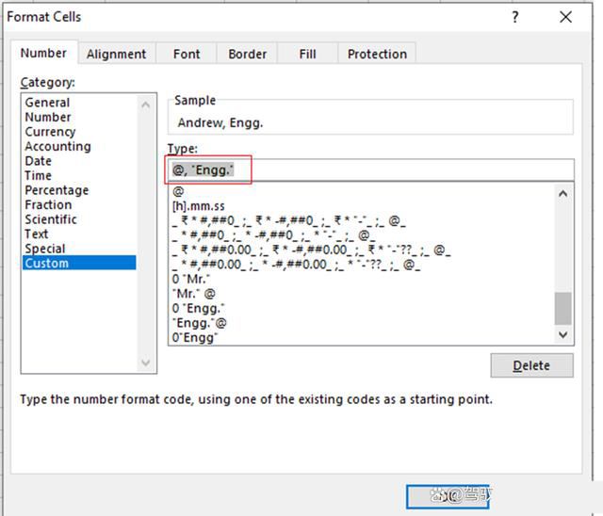
Task: Pick Fraction category
Action: [79, 204]
